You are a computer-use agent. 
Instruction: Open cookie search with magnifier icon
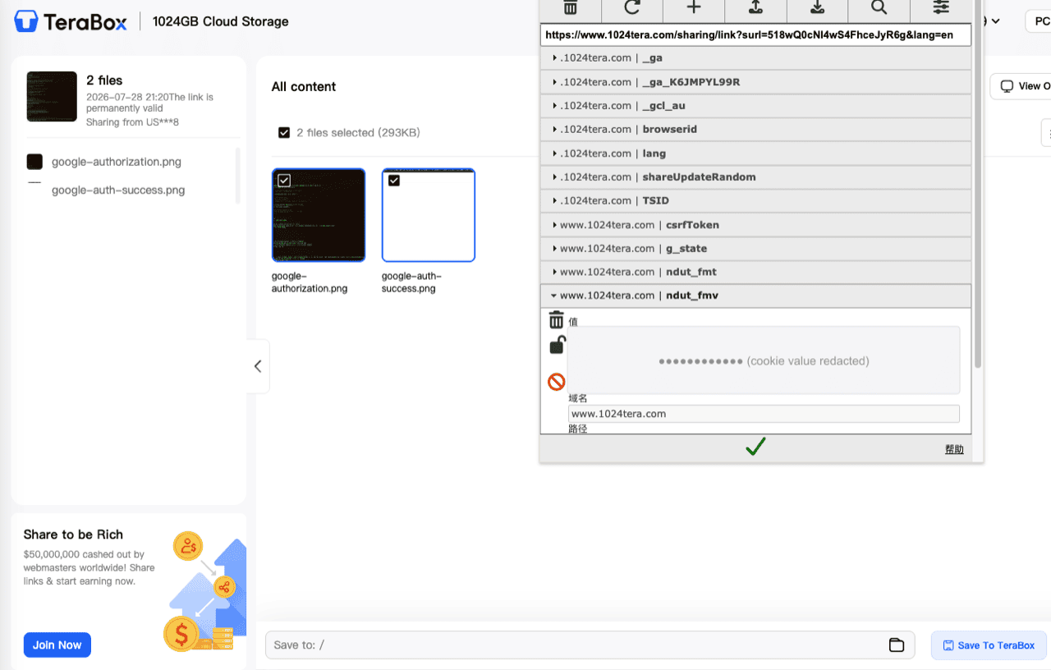point(879,8)
